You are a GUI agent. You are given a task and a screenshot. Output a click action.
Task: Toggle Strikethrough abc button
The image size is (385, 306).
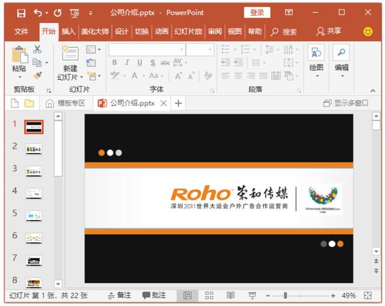(165, 63)
